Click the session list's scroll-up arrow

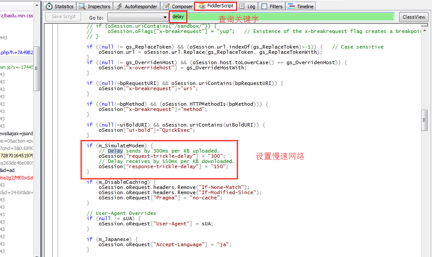tap(37, 5)
